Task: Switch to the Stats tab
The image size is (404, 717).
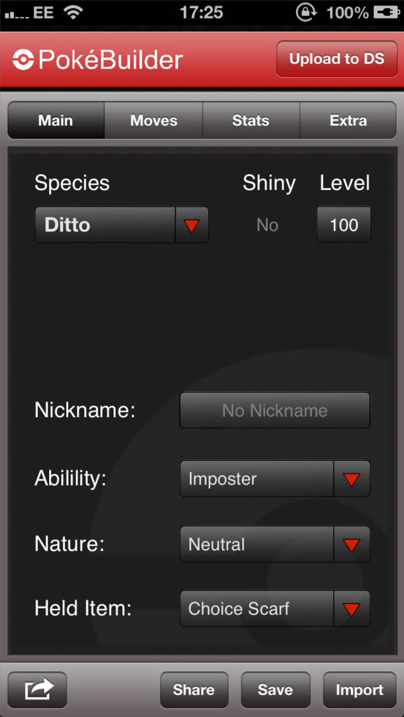Action: click(x=251, y=120)
